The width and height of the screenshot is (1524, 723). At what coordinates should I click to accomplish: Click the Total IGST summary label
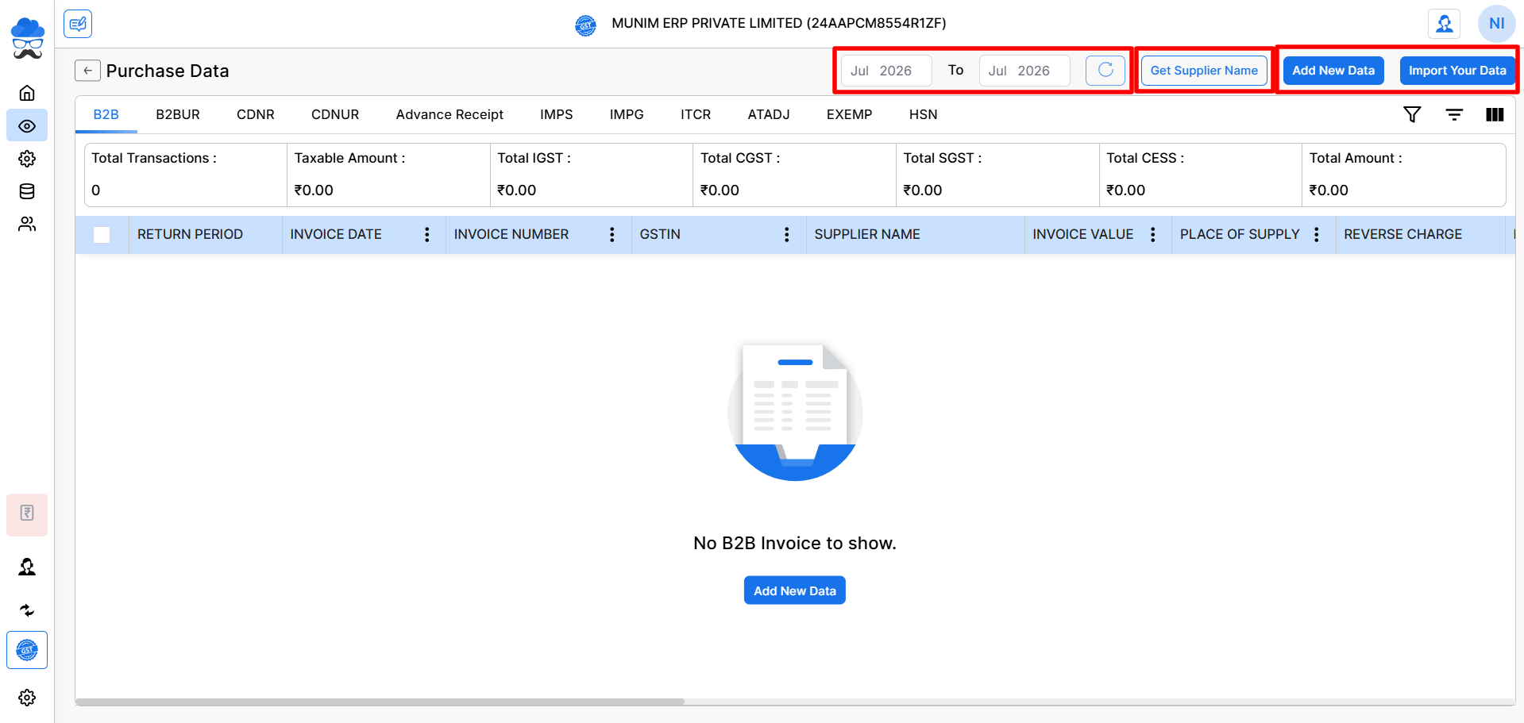point(534,159)
